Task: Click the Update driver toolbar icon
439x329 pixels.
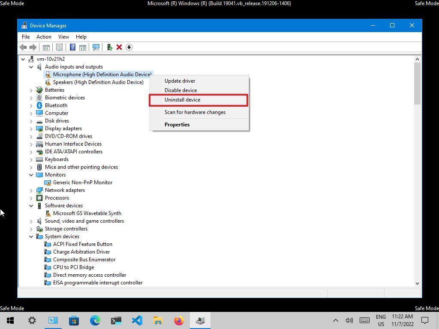Action: pos(108,47)
